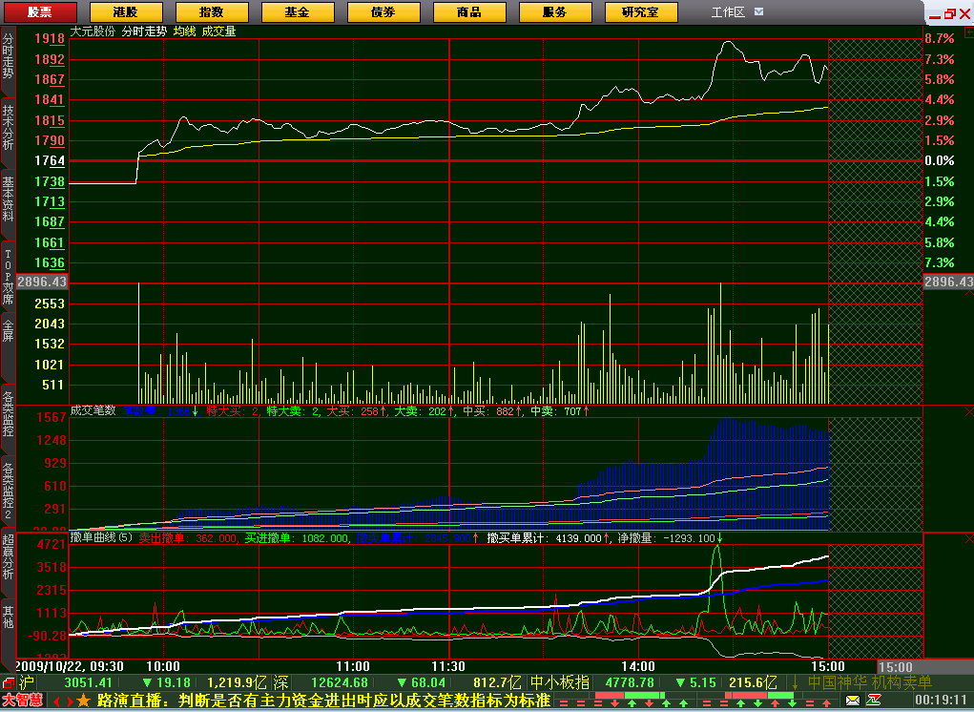Click the red left arrow in ticker bar
974x712 pixels.
pyautogui.click(x=56, y=702)
